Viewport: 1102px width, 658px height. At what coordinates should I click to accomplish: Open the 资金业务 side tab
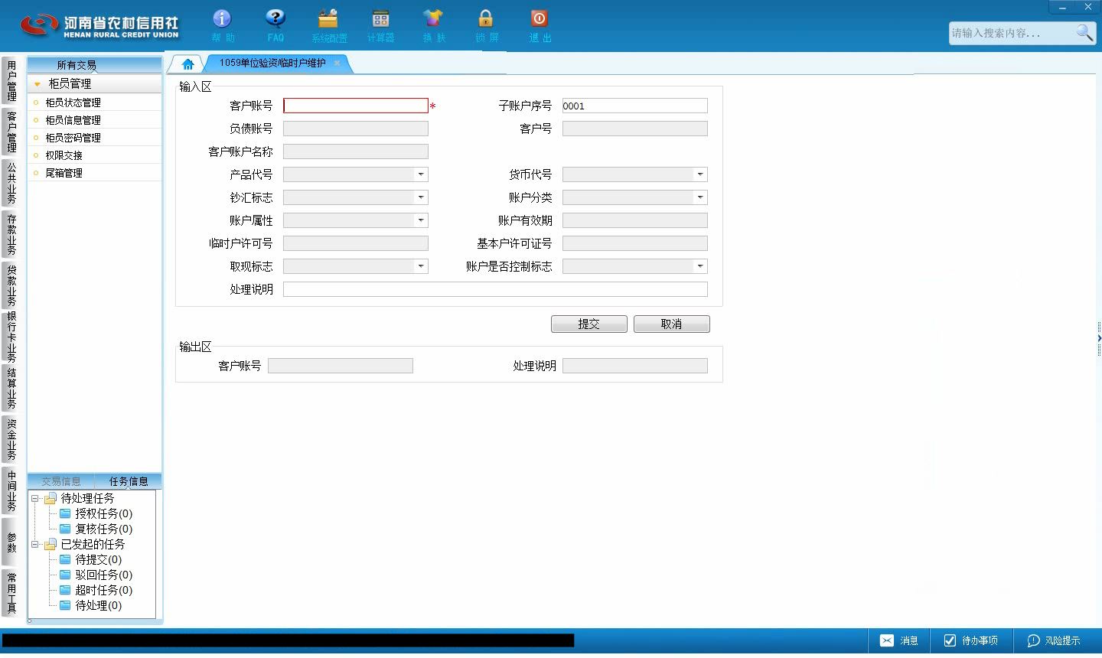click(x=11, y=439)
